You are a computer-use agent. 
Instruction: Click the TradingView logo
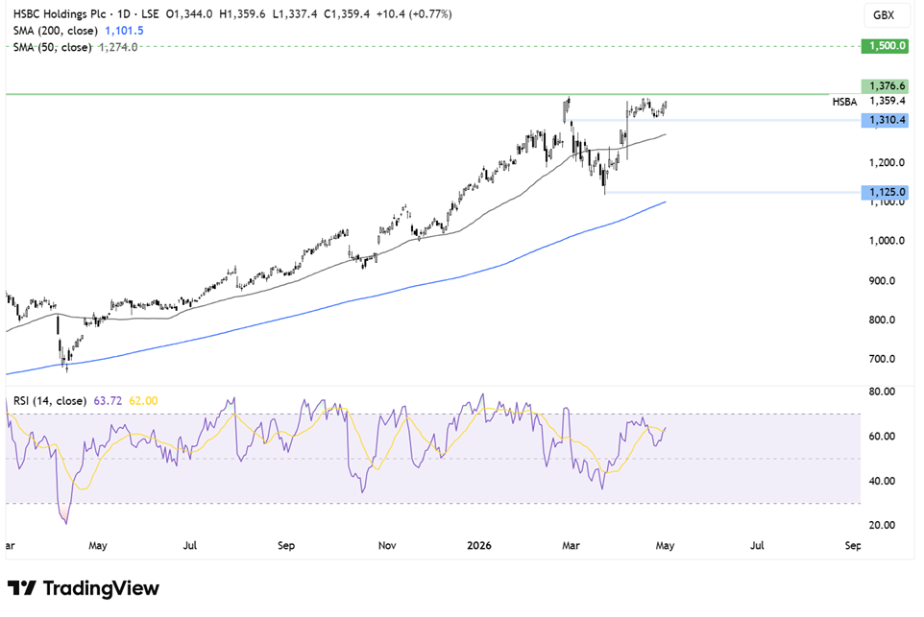(x=84, y=588)
